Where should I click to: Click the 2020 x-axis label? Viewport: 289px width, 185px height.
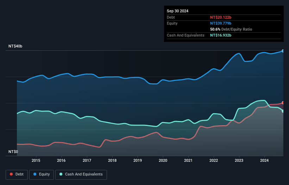pyautogui.click(x=163, y=160)
